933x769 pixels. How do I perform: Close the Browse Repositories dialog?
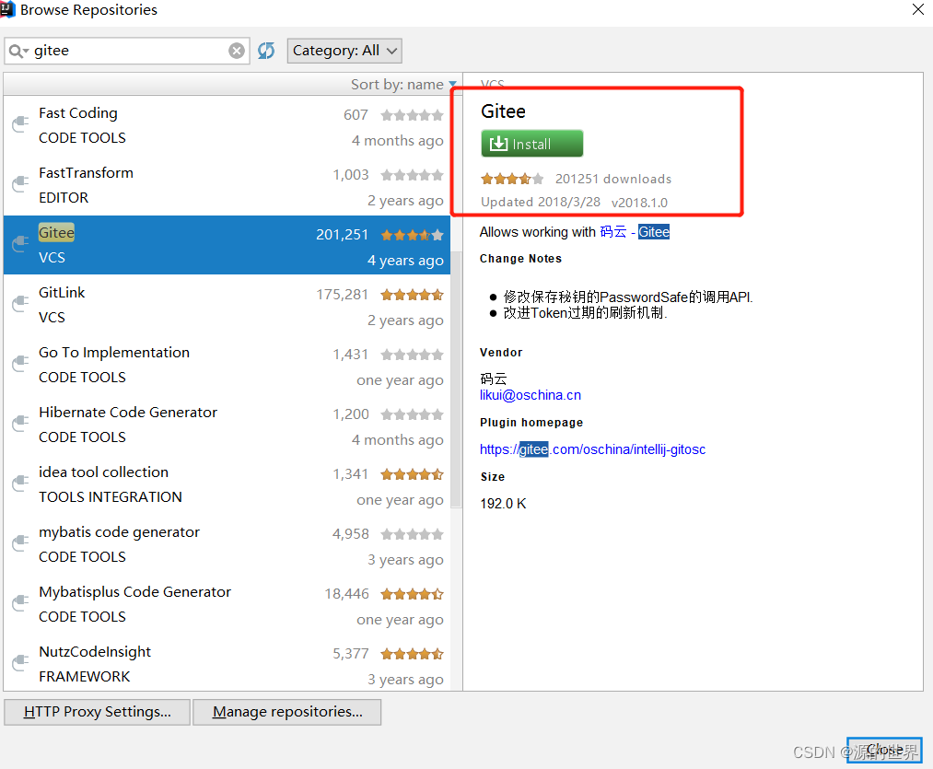(884, 750)
